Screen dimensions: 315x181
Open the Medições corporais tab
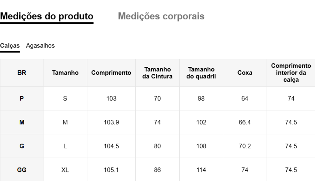click(161, 16)
